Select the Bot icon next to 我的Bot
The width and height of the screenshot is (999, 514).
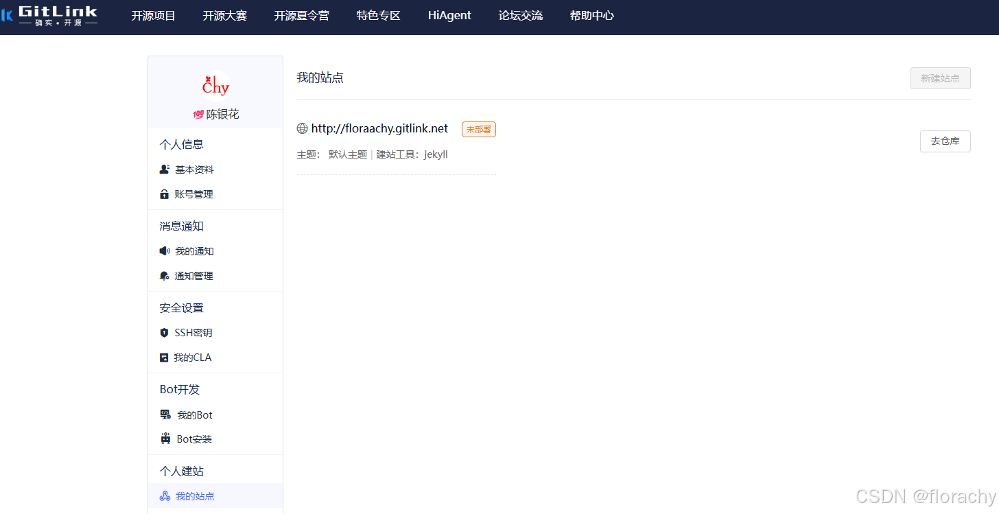click(165, 414)
